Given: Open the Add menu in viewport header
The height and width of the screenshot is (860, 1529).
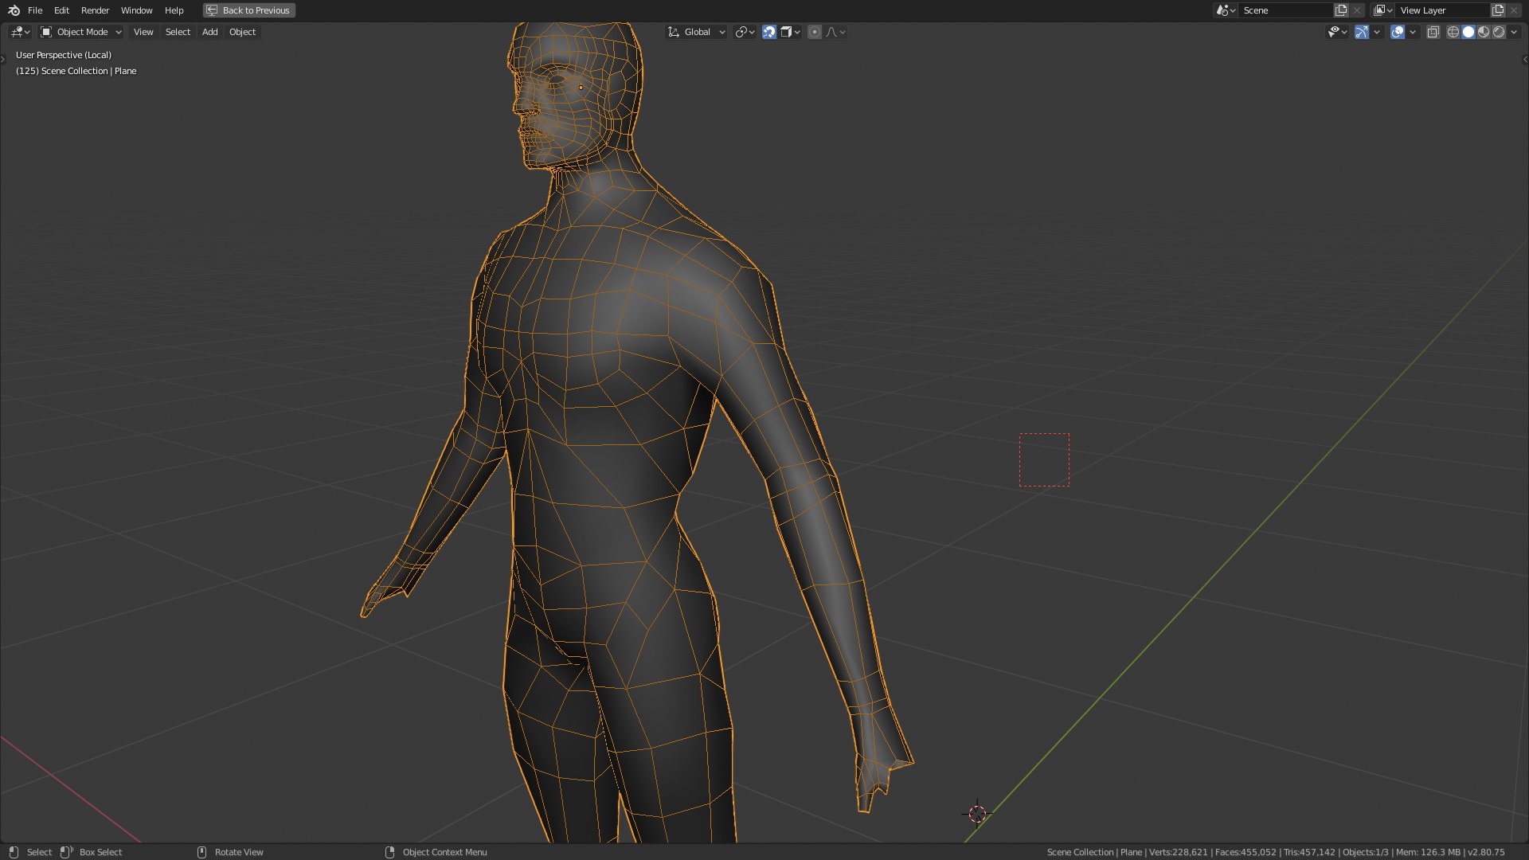Looking at the screenshot, I should (x=209, y=32).
